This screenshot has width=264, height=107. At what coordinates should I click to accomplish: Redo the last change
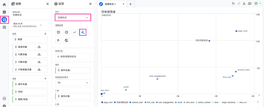pyautogui.click(x=239, y=3)
